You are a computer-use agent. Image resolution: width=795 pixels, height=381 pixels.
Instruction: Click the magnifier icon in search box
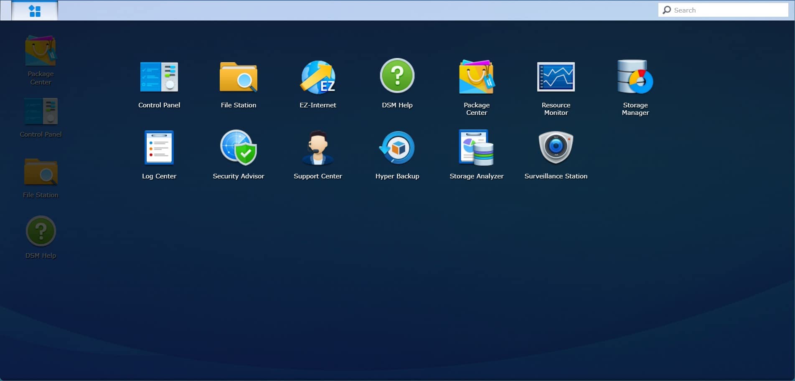[667, 10]
